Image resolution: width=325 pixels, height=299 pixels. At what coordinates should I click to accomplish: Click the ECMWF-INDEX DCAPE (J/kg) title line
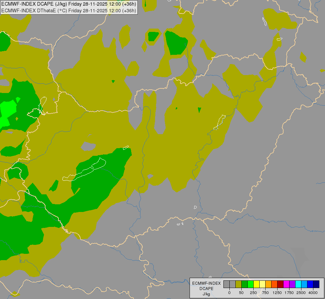pos(69,4)
